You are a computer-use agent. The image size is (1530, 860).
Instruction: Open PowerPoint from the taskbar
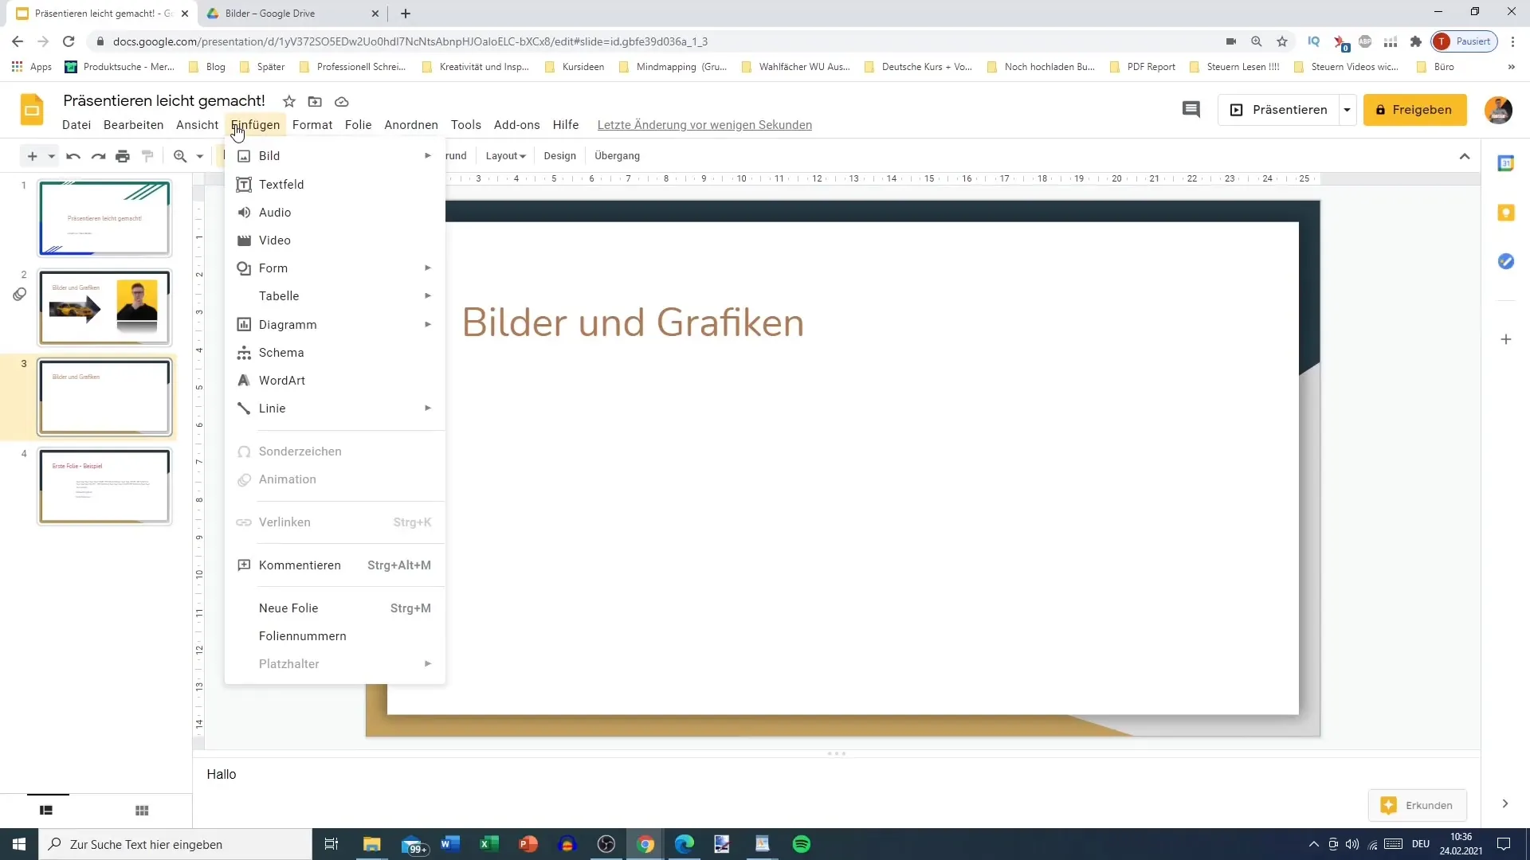click(528, 844)
